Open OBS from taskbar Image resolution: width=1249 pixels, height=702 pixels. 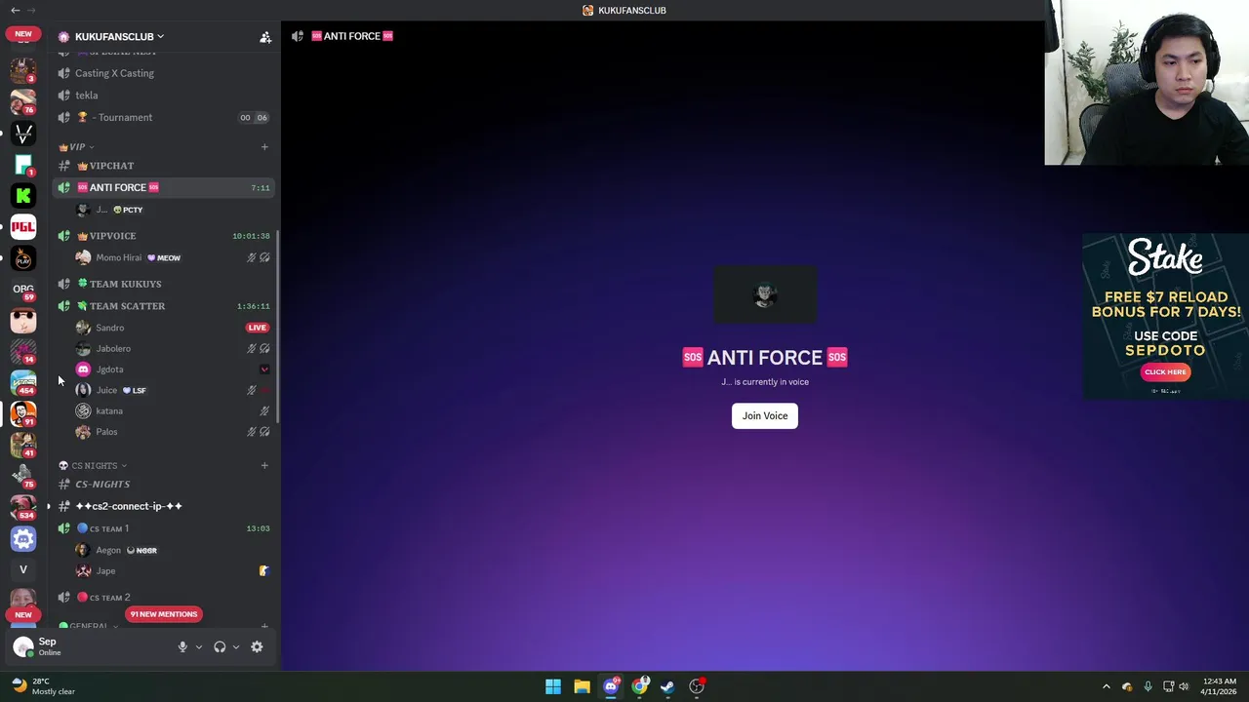(x=697, y=686)
